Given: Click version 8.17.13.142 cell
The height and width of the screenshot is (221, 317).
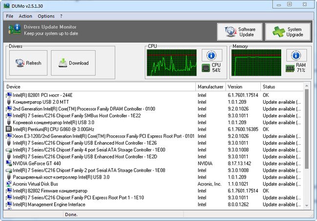Looking at the screenshot, I should (x=239, y=163).
